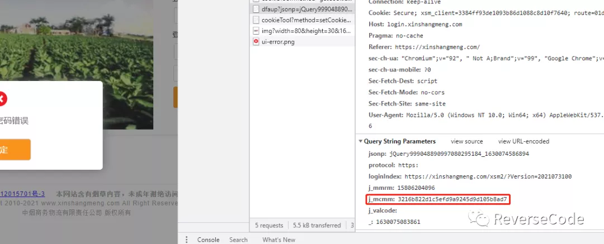The image size is (604, 244).
Task: Click the underscore timestamp value 1630075083861
Action: [398, 222]
